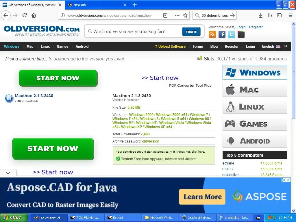Click Login in the black nav bar
Viewport: 296px width, 222px height.
click(x=250, y=47)
